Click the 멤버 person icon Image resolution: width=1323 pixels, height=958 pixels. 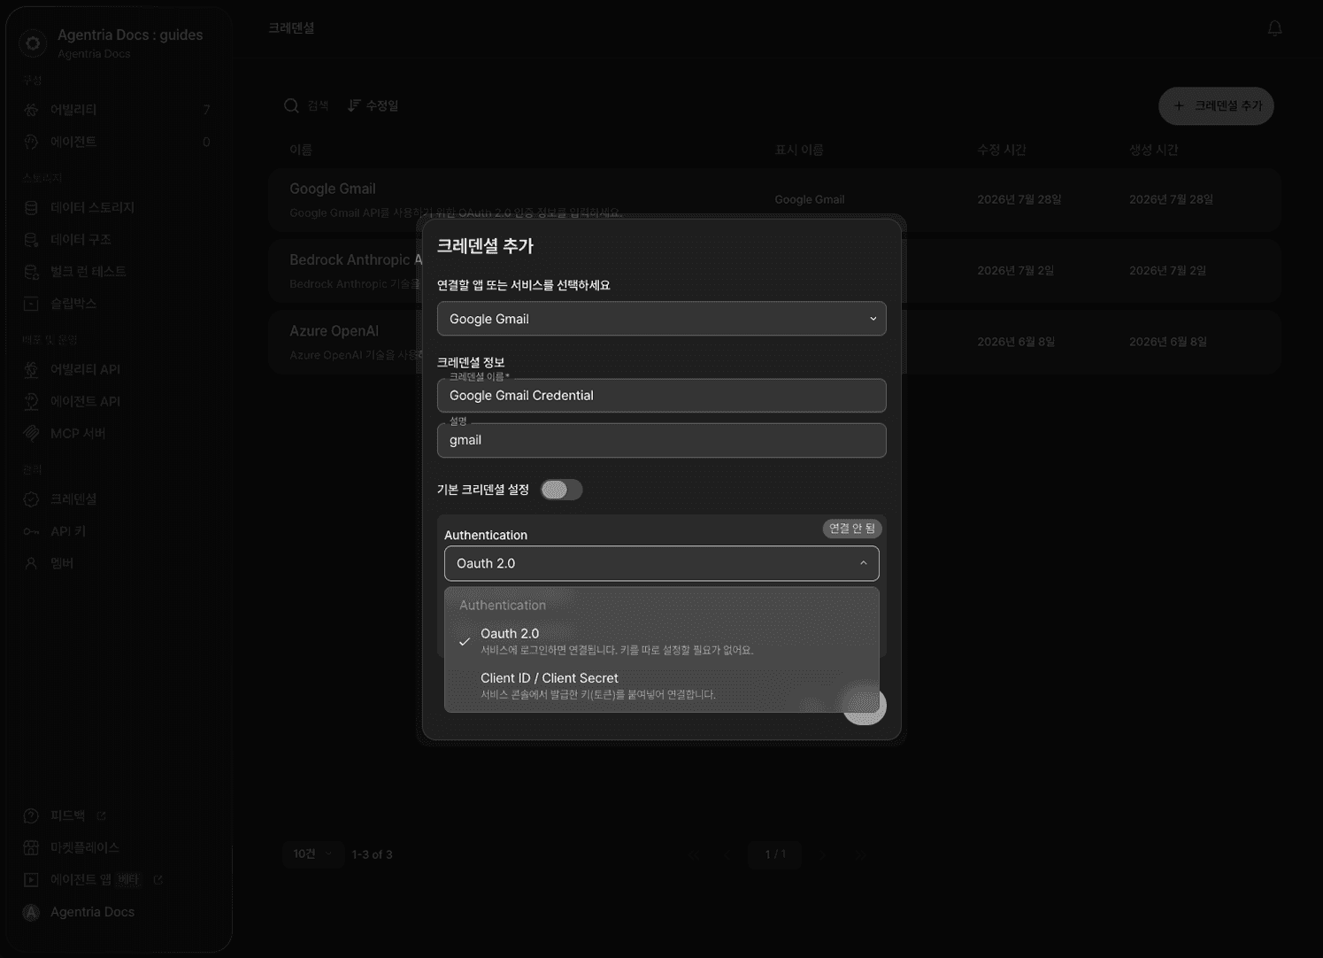(x=32, y=563)
